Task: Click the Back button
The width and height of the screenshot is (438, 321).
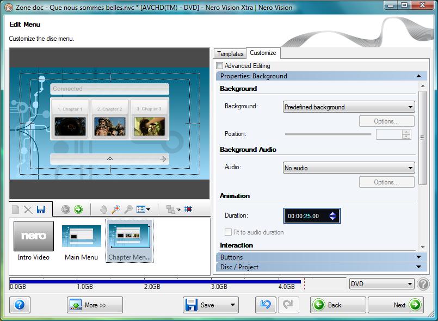Action: tap(338, 305)
